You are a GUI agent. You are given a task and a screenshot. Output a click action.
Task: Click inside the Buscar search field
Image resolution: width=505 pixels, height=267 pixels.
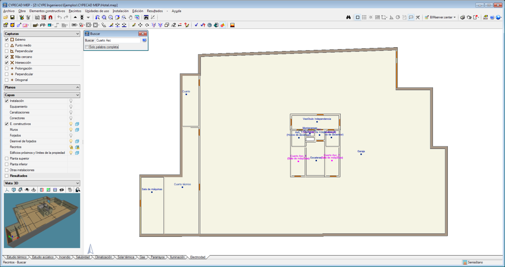point(117,40)
